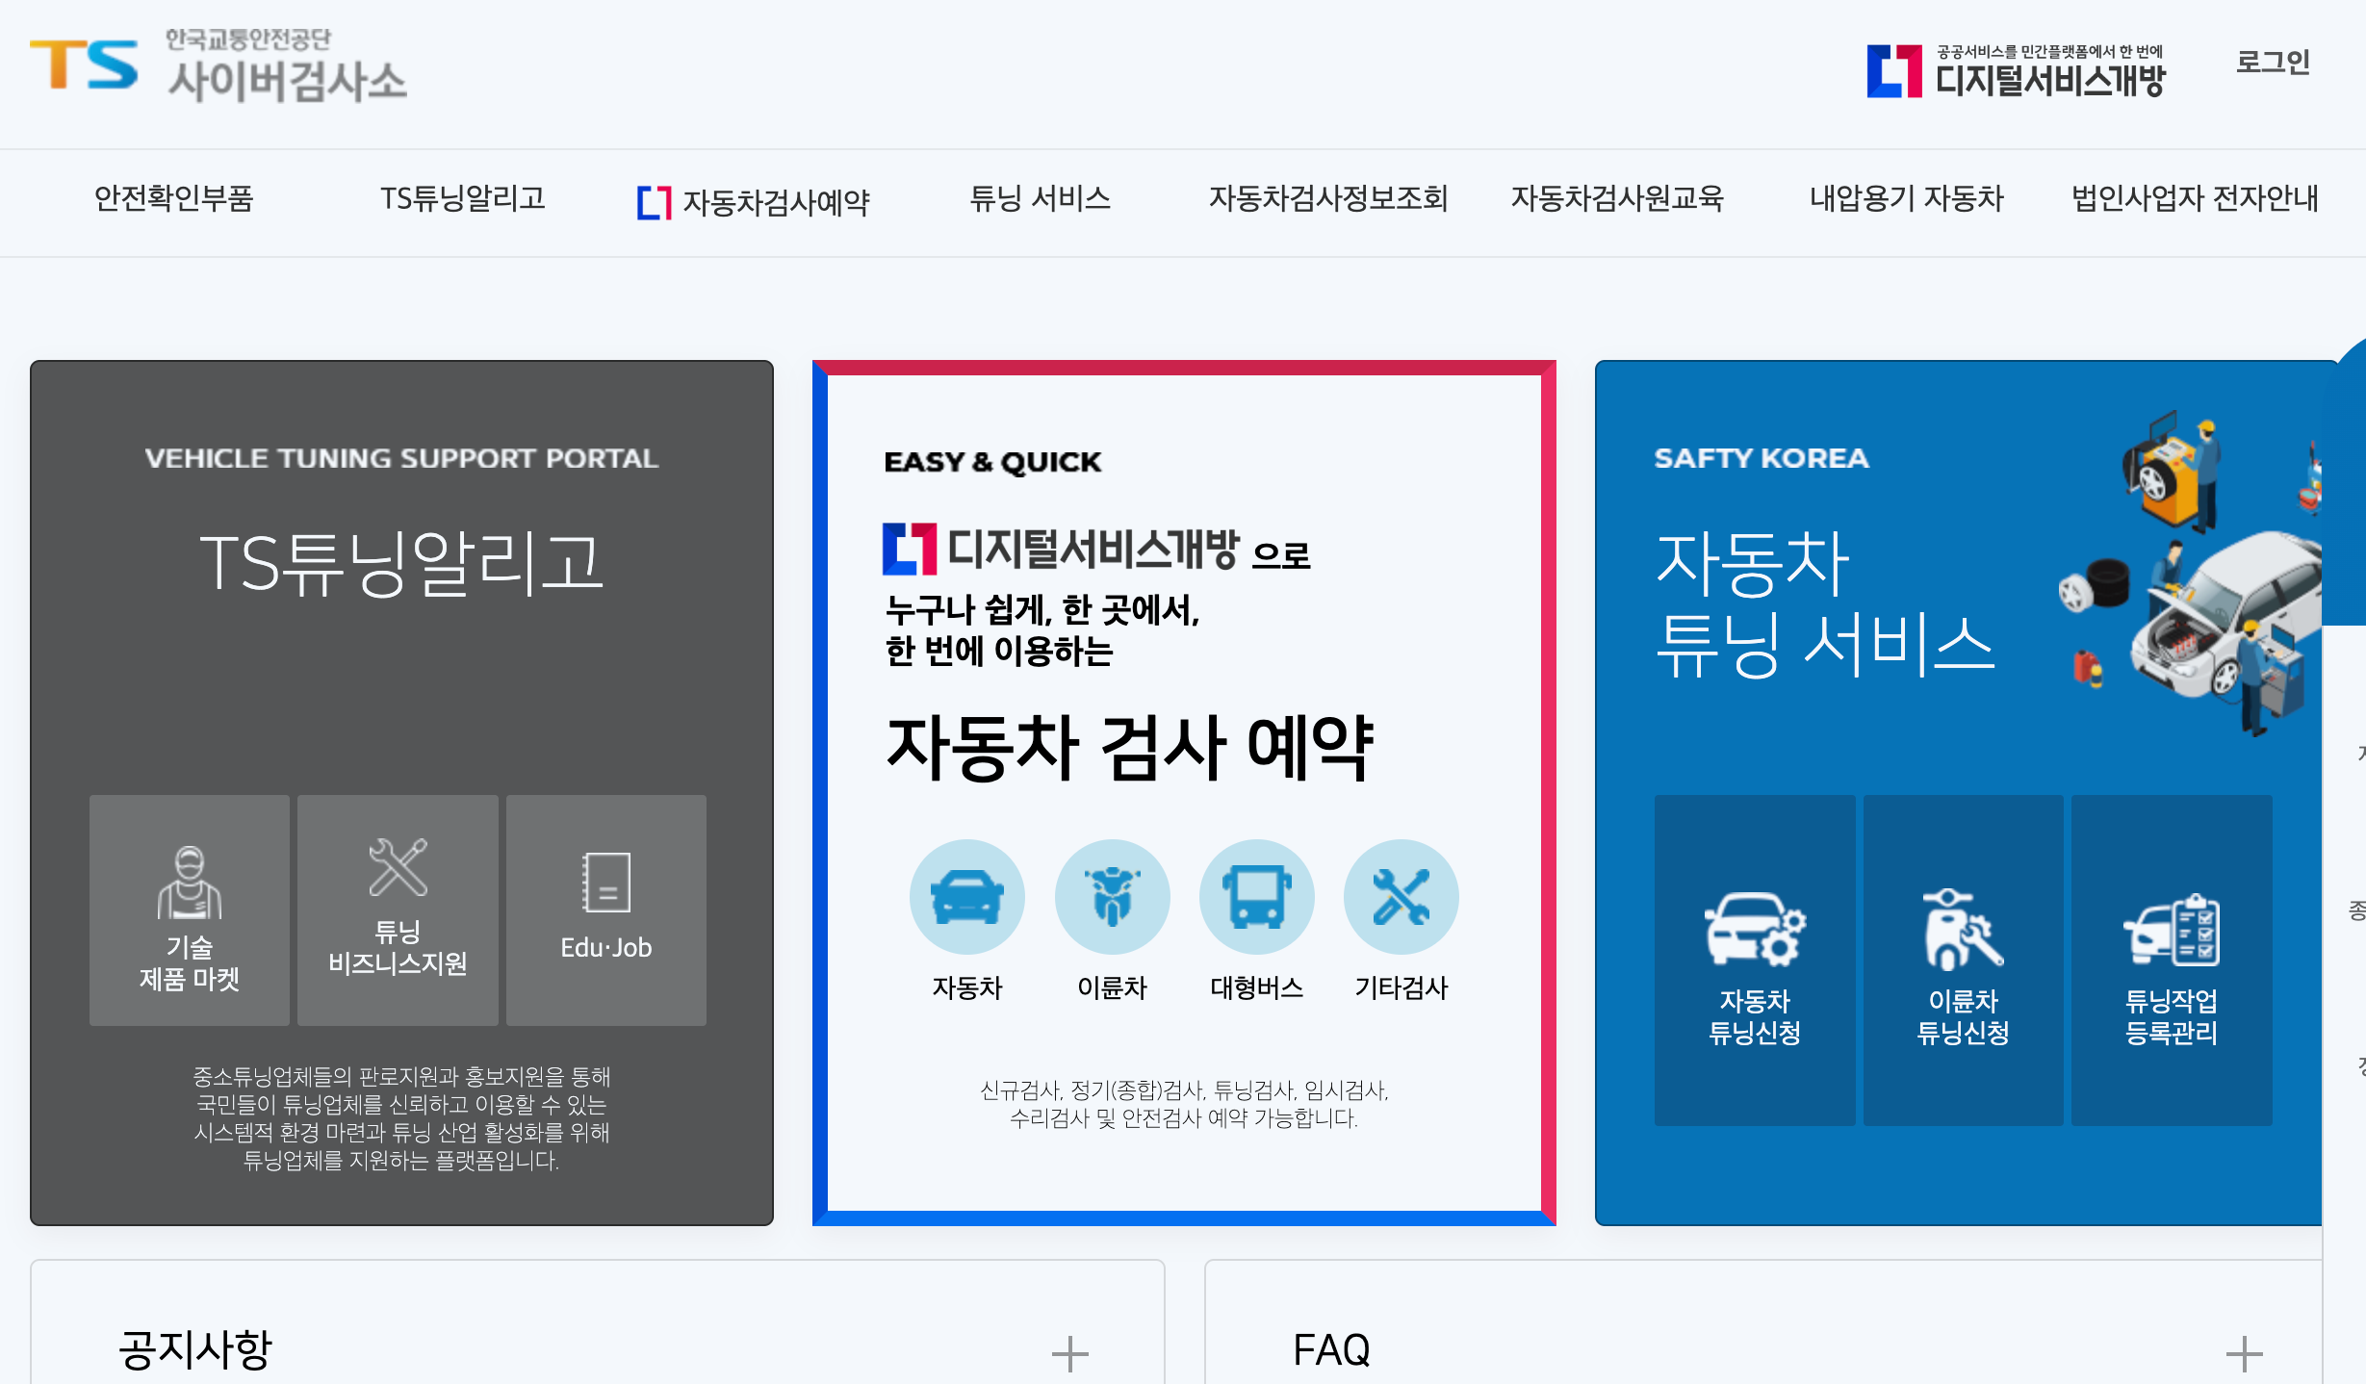Choose the 대형버스 bus inspection icon
Screen dimensions: 2366x1384
[1256, 896]
